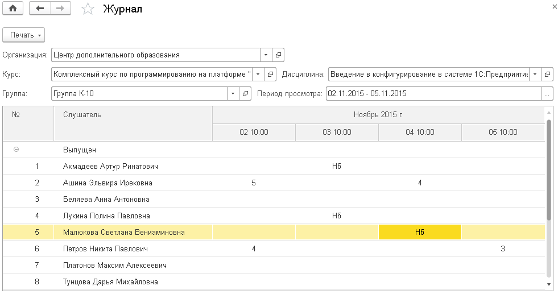Image resolution: width=558 pixels, height=294 pixels.
Task: Open the Печать menu button
Action: coord(24,35)
